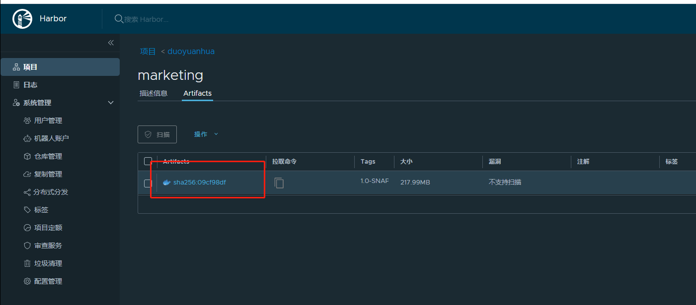The width and height of the screenshot is (696, 305).
Task: Click the 标签 tag icon
Action: click(27, 210)
